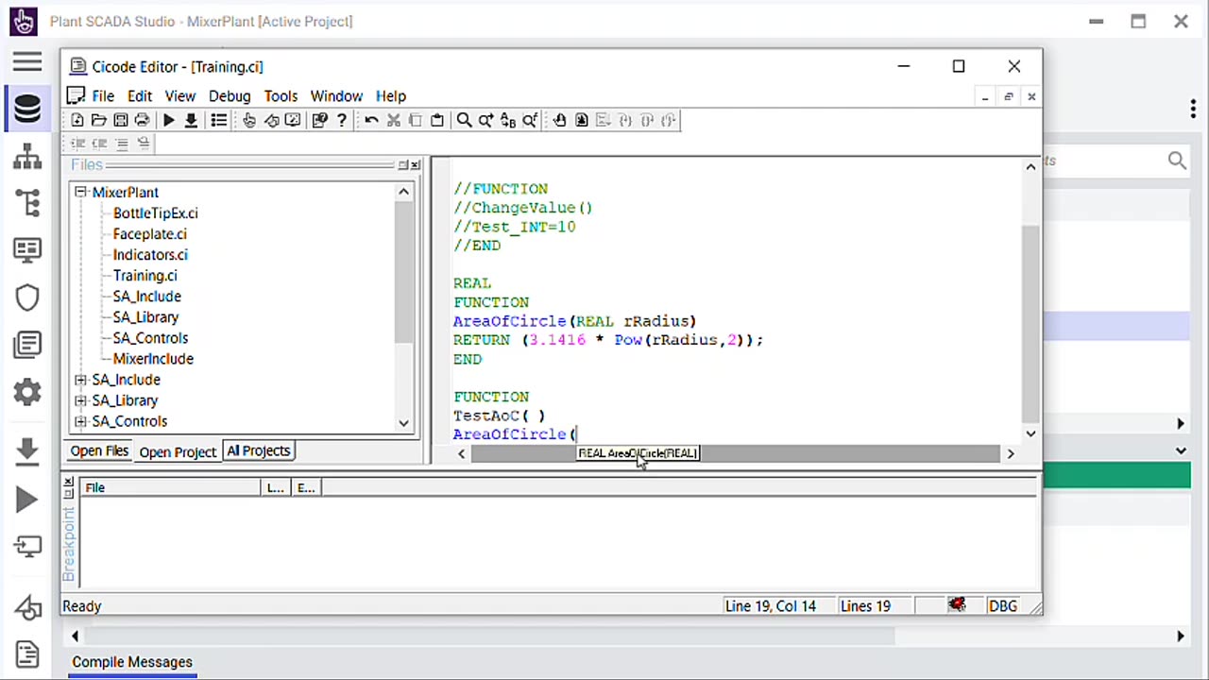Click the File column header in breakpoint list
Image resolution: width=1209 pixels, height=680 pixels.
(x=170, y=487)
